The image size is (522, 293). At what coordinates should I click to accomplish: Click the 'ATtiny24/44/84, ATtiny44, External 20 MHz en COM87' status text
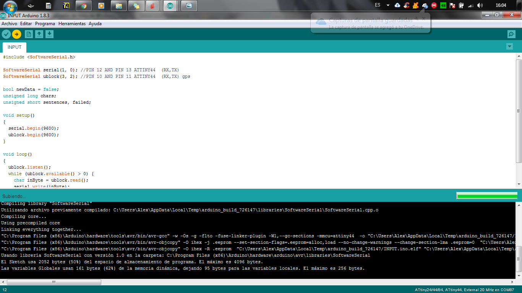(x=465, y=290)
